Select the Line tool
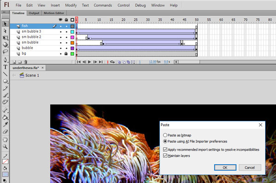The image size is (276, 183). coord(5,74)
